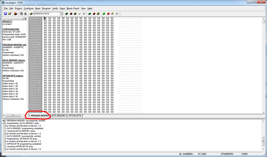Click the blue floppy disk Save icon
This screenshot has height=157, width=267.
click(x=5, y=14)
